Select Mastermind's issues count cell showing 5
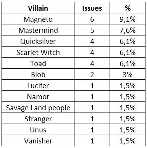 coord(92,30)
